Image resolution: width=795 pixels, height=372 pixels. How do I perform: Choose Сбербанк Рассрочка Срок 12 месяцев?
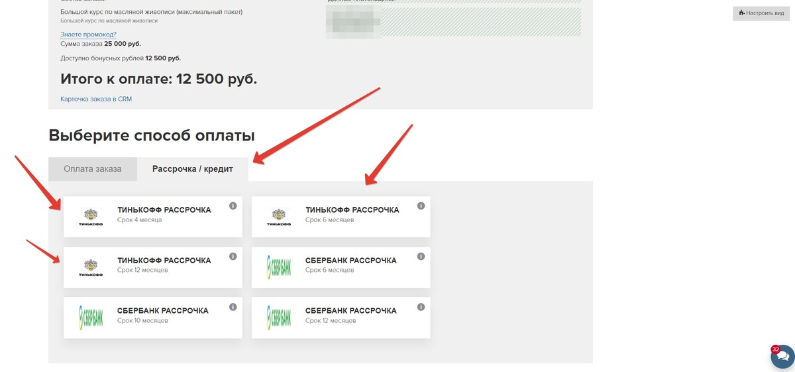click(x=341, y=318)
